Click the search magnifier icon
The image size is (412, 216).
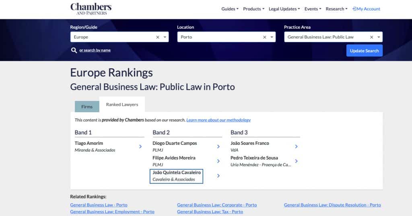click(74, 50)
